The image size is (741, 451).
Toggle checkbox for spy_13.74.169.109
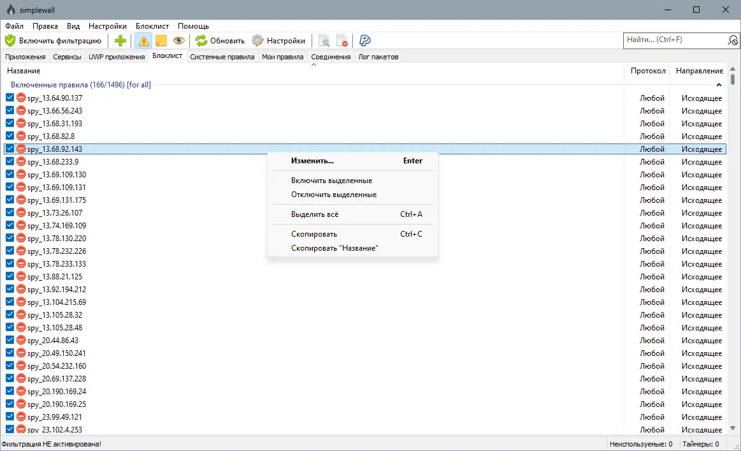tap(10, 225)
